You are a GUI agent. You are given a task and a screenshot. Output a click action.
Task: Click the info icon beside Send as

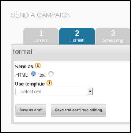click(38, 65)
